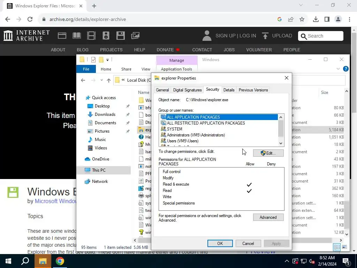Select Downloads in Quick access

tap(105, 114)
